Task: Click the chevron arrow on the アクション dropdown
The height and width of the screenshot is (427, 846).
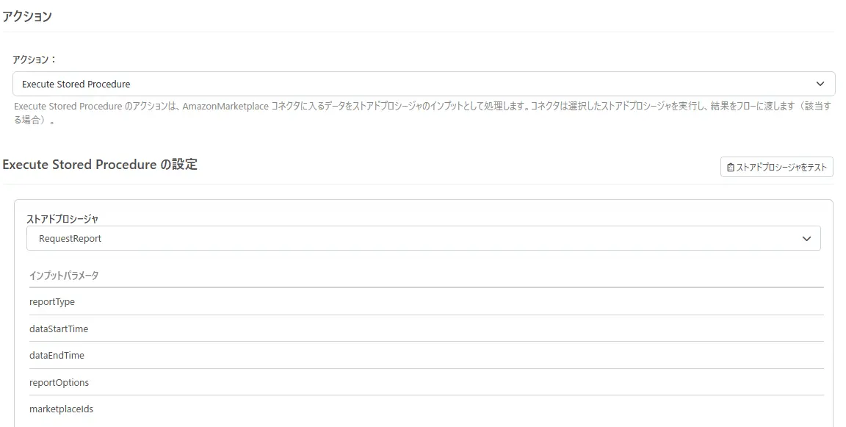Action: (820, 84)
